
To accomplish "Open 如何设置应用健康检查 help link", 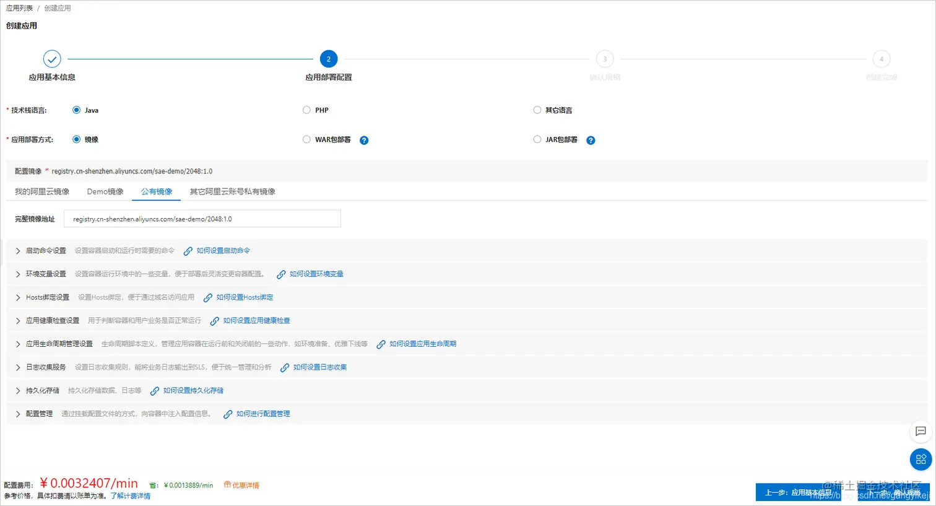I will pos(256,321).
